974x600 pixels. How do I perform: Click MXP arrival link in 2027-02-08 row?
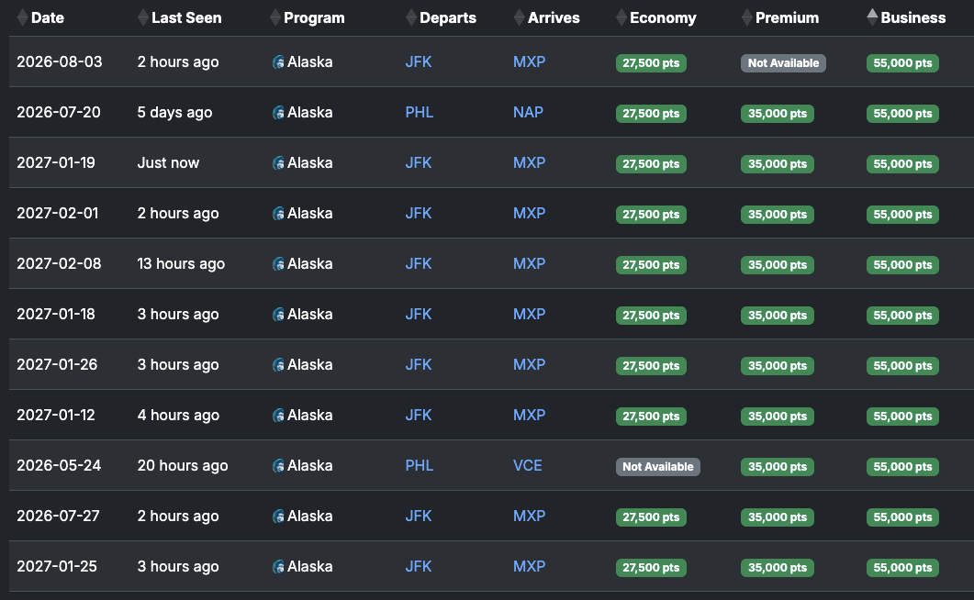tap(530, 263)
